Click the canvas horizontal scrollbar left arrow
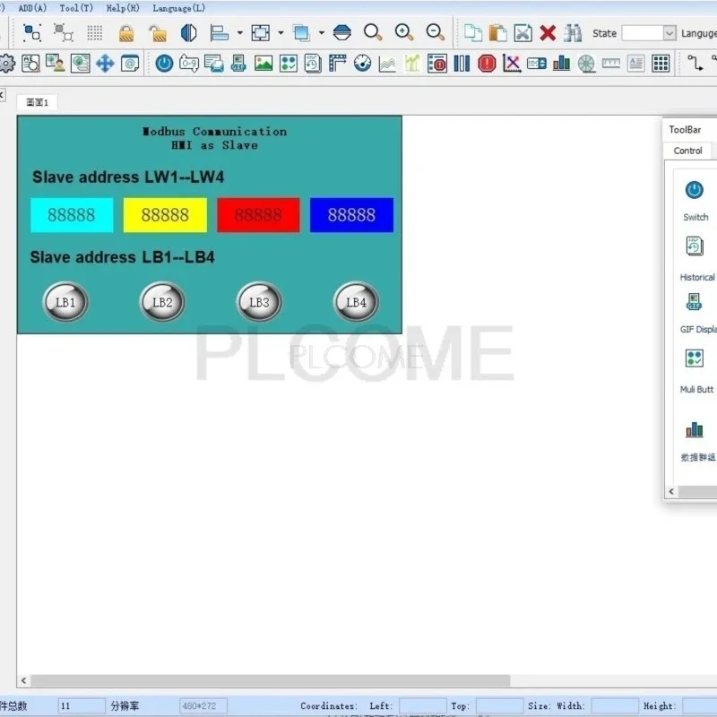Viewport: 717px width, 717px height. pos(24,680)
